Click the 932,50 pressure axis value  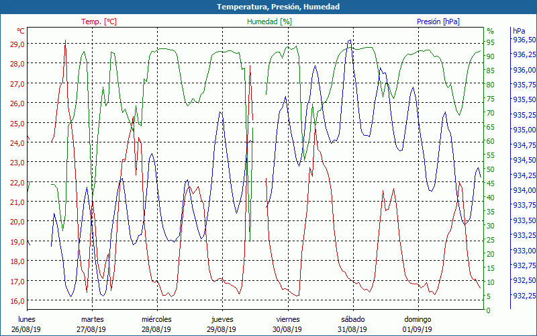pos(524,280)
